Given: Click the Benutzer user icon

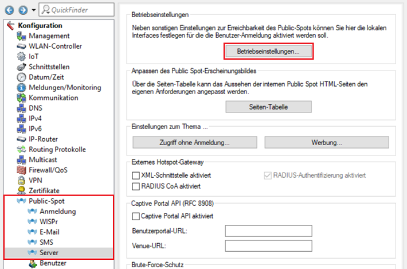Looking at the screenshot, I should [x=33, y=263].
